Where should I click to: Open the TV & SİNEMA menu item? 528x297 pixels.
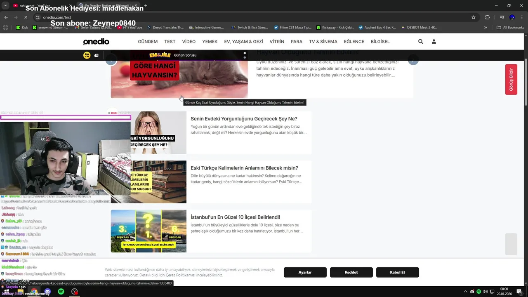click(x=323, y=42)
